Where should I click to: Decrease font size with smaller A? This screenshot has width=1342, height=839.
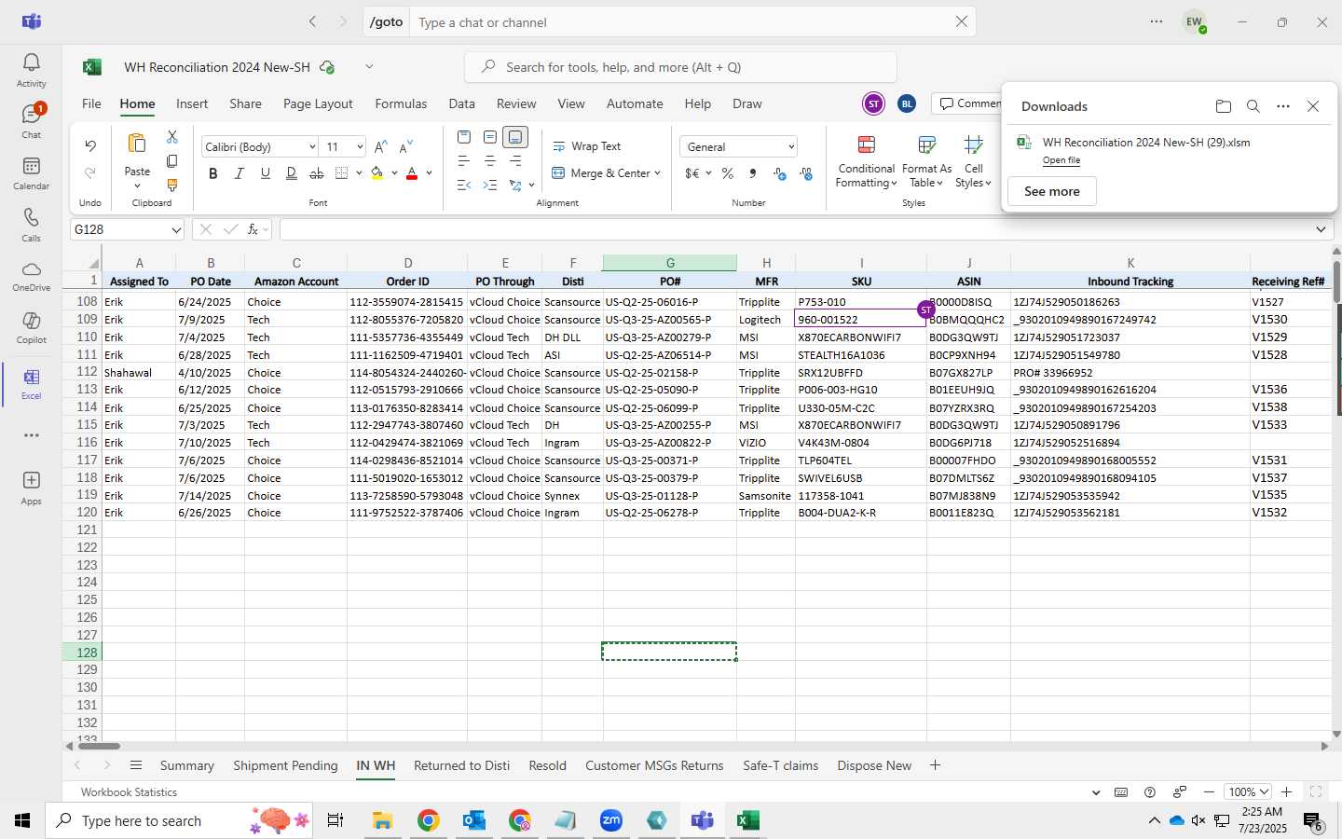tap(405, 147)
